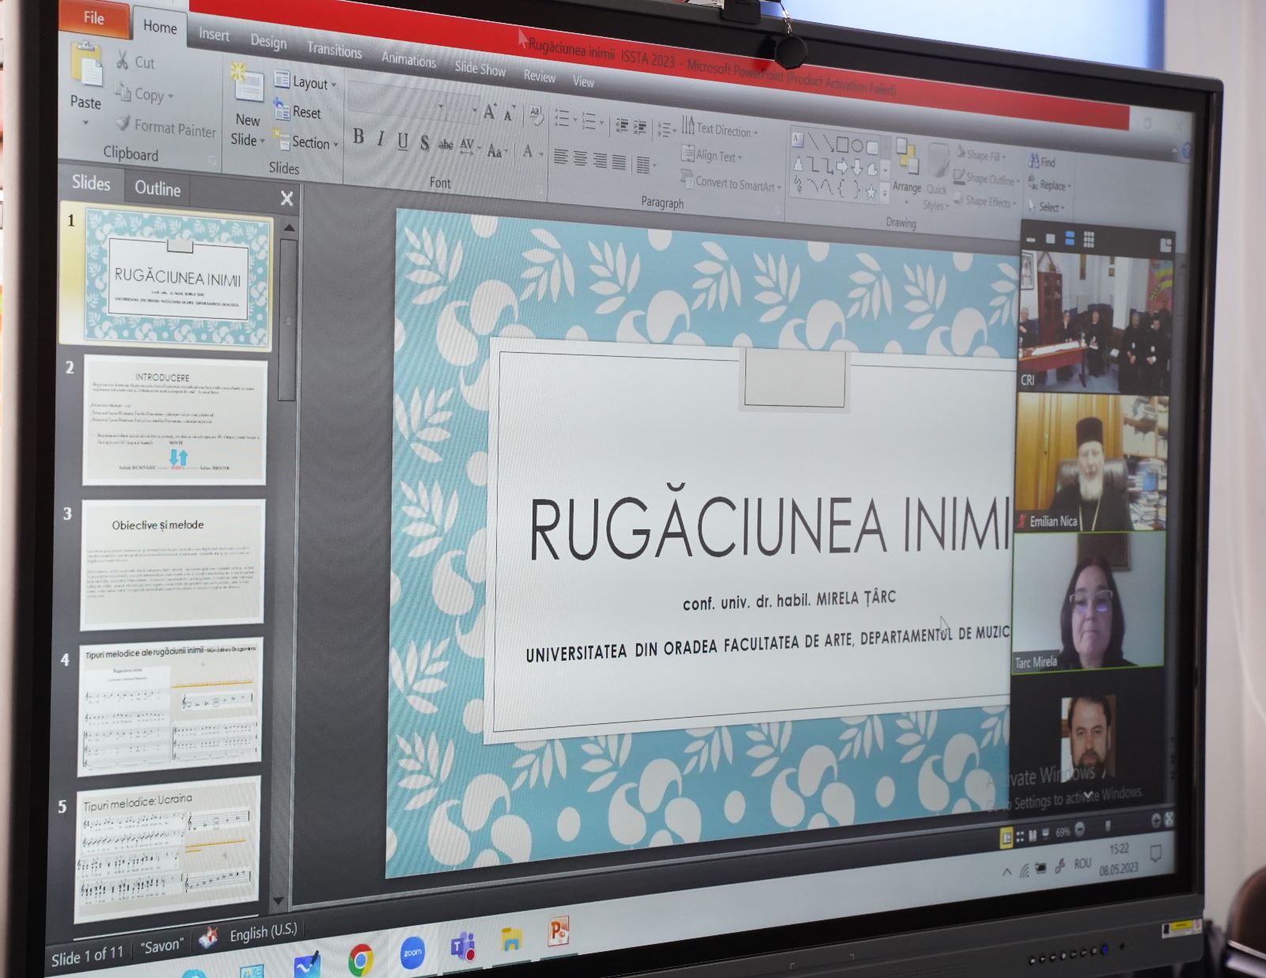Launch Google Chrome from the taskbar
The height and width of the screenshot is (978, 1266).
361,959
